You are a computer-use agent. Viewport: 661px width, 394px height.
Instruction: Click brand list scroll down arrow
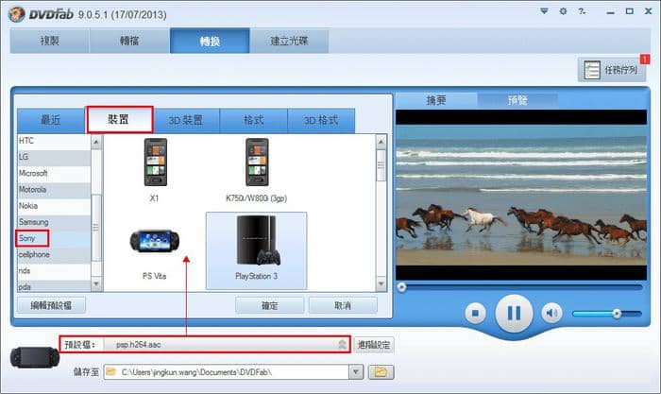96,283
